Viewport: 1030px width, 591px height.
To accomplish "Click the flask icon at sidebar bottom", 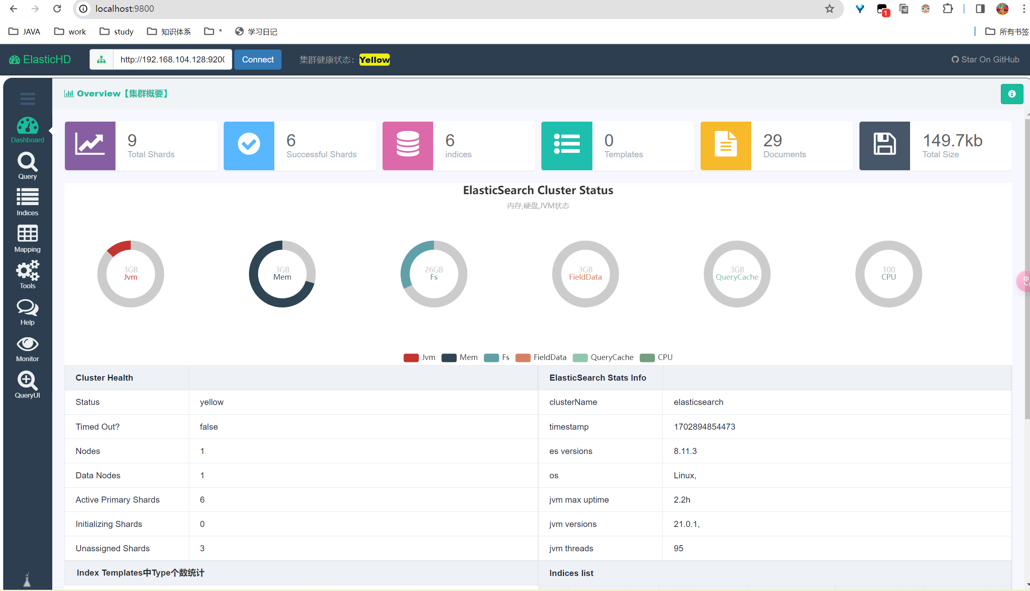I will (x=27, y=580).
